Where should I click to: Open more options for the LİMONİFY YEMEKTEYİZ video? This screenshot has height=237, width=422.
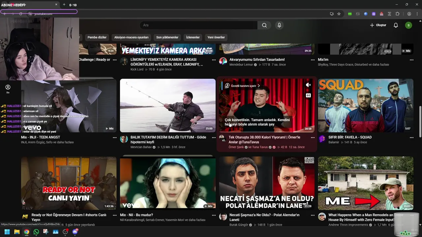tap(214, 60)
